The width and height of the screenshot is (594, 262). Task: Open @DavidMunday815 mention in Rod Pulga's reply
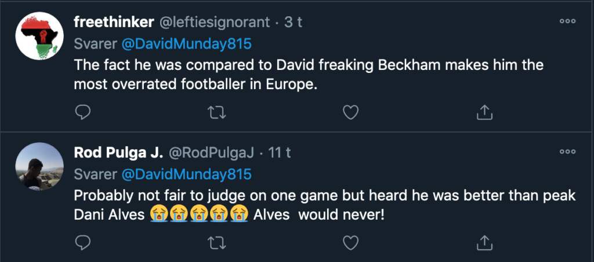(184, 174)
